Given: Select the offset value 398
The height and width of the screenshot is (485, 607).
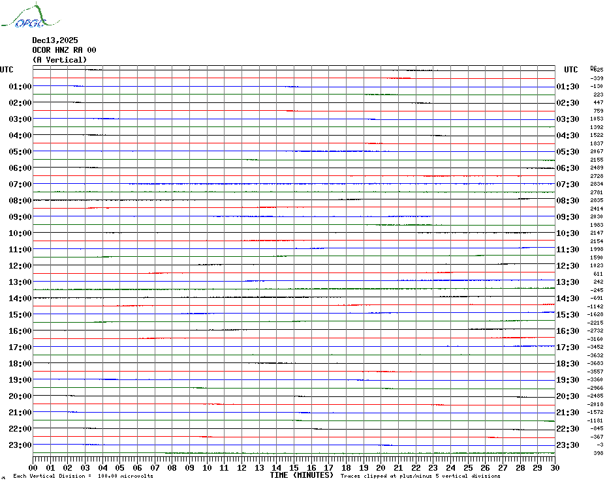Looking at the screenshot, I should point(599,453).
